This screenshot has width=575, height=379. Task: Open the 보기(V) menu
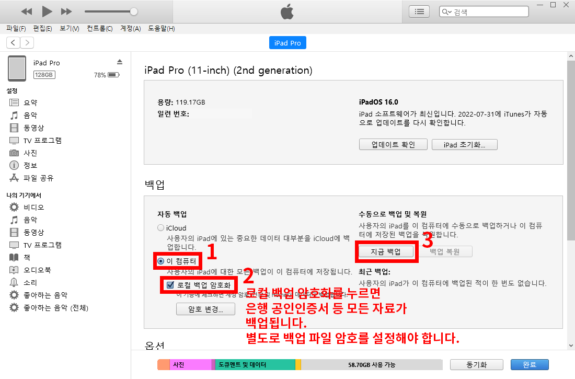click(70, 28)
